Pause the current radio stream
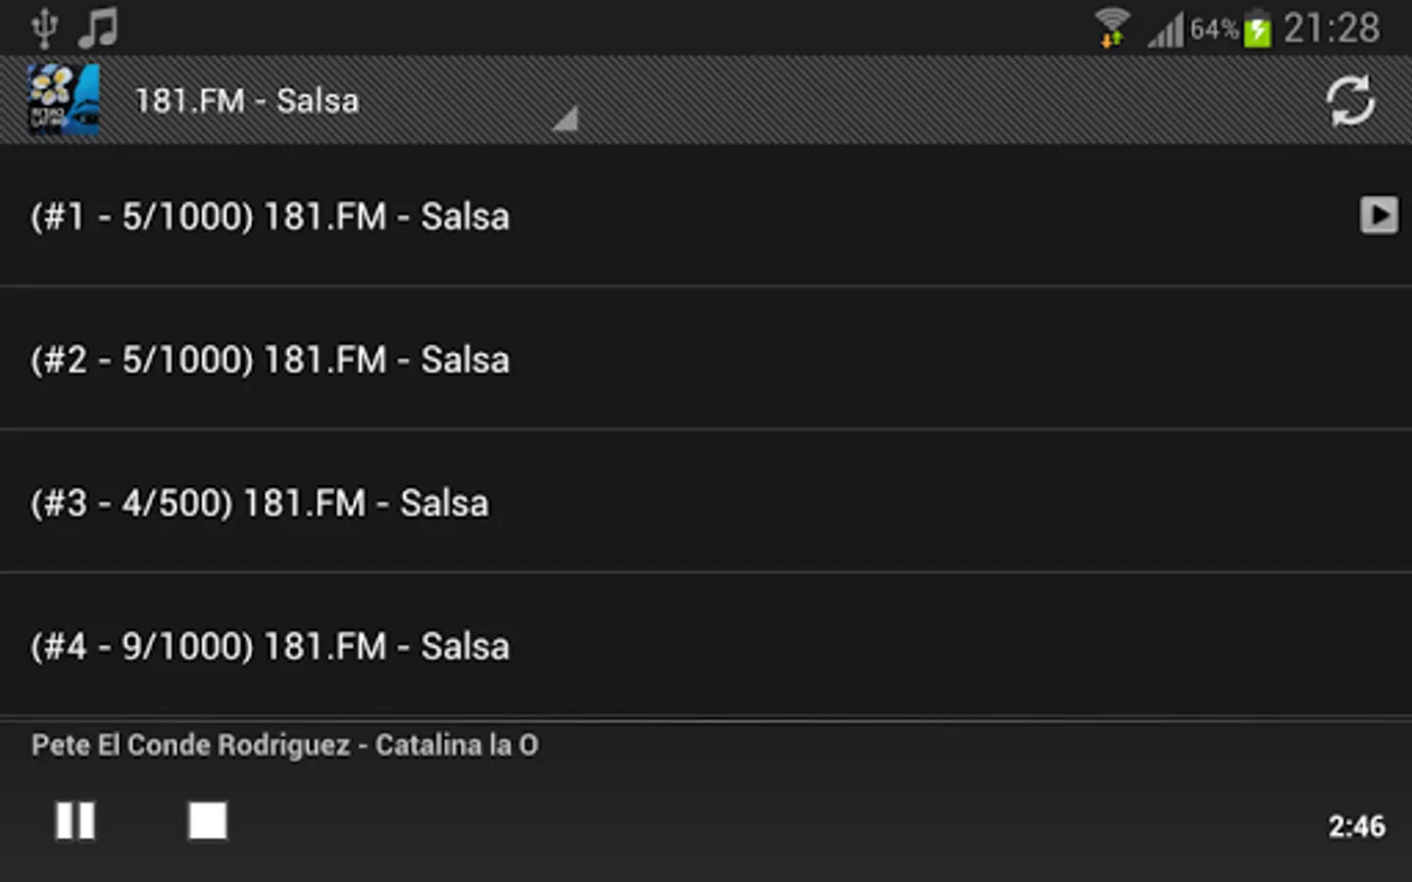 pyautogui.click(x=76, y=821)
